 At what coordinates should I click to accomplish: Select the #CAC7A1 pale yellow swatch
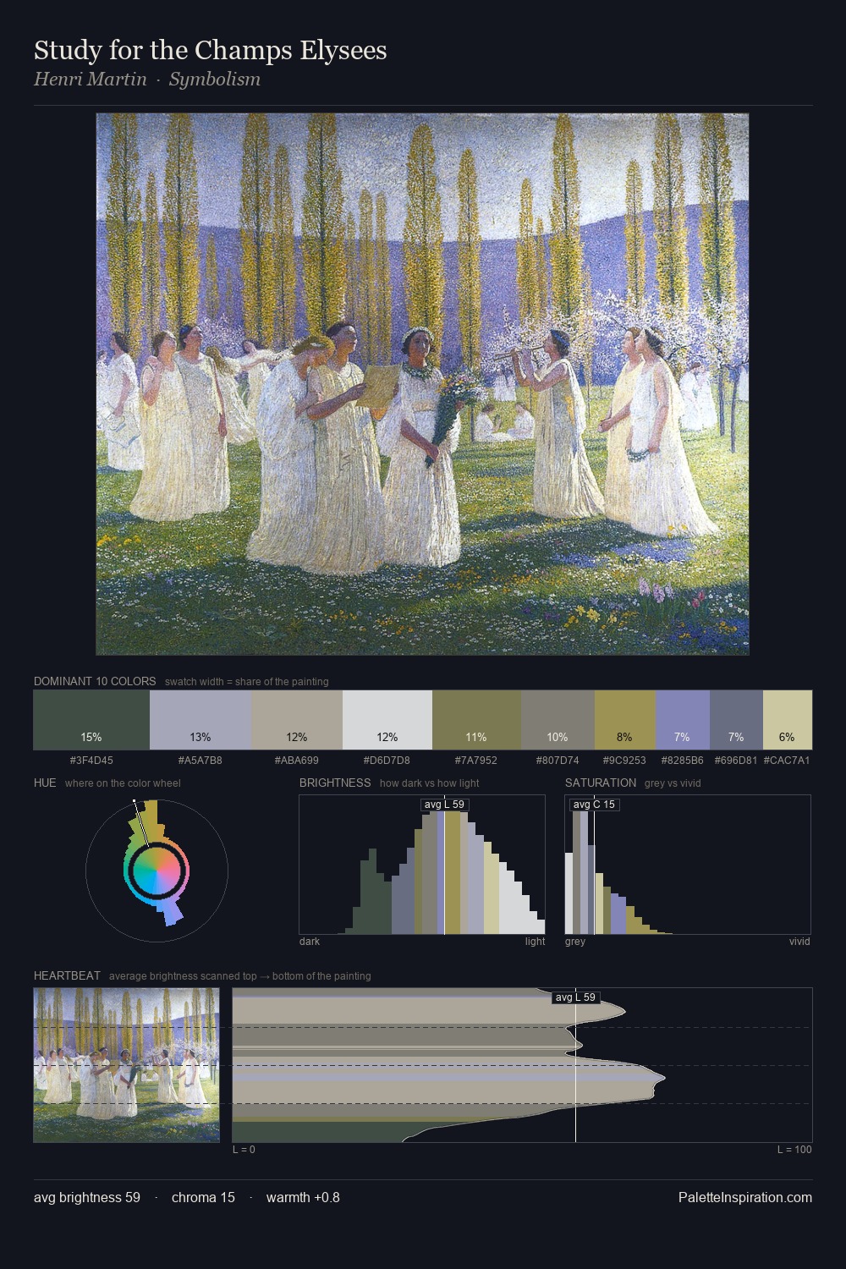tap(788, 720)
